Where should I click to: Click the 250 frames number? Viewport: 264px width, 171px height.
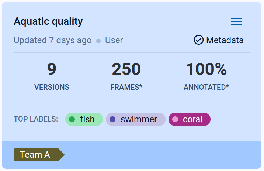[126, 69]
